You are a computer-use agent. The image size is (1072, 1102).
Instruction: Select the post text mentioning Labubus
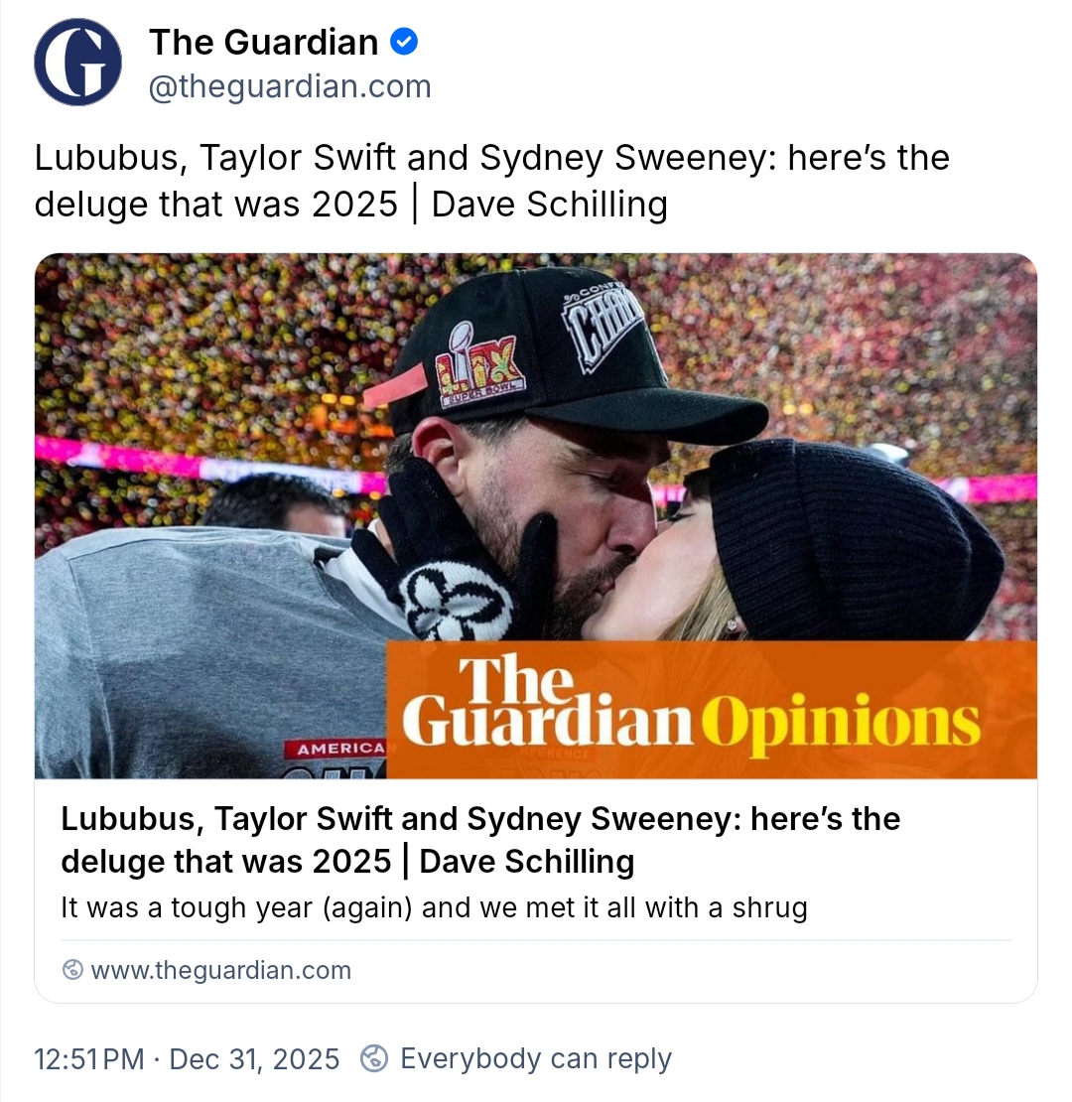point(491,181)
